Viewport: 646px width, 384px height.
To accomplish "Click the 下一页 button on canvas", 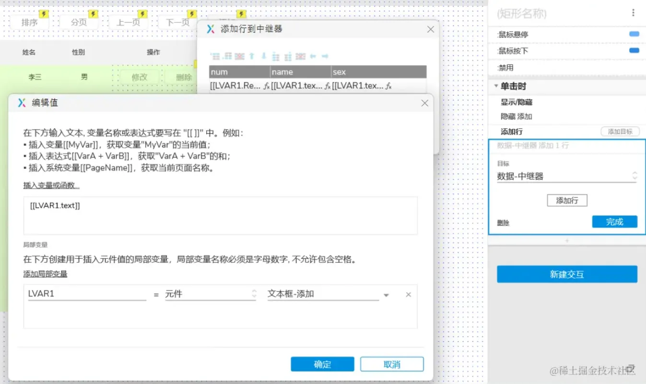I will (x=178, y=22).
